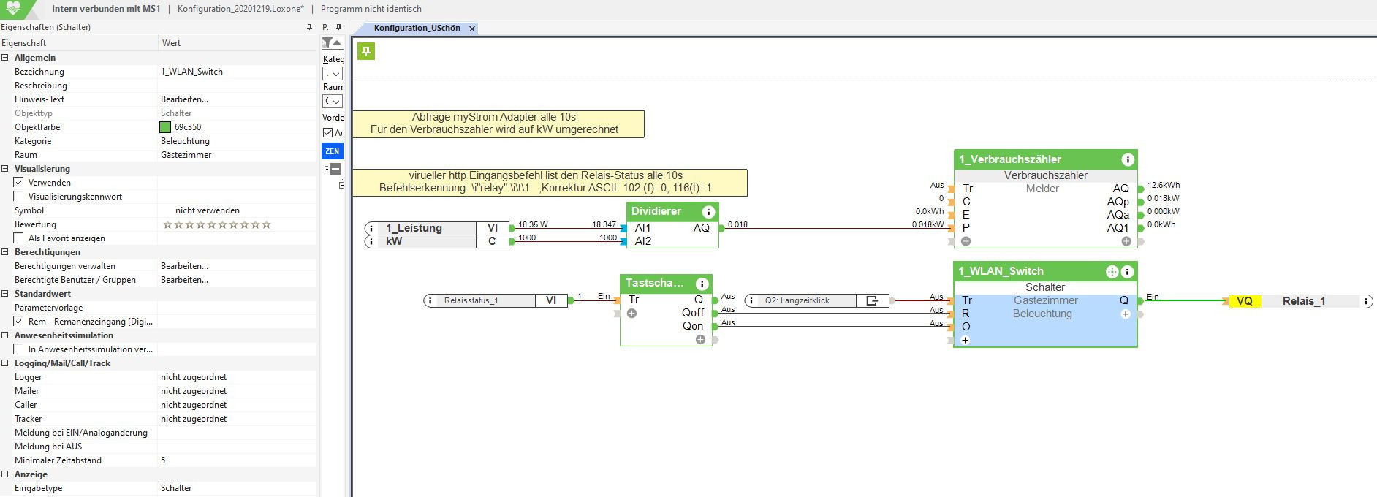Edit the Bezeichnung value 1_WLAN_Switch
The image size is (1377, 497).
191,72
